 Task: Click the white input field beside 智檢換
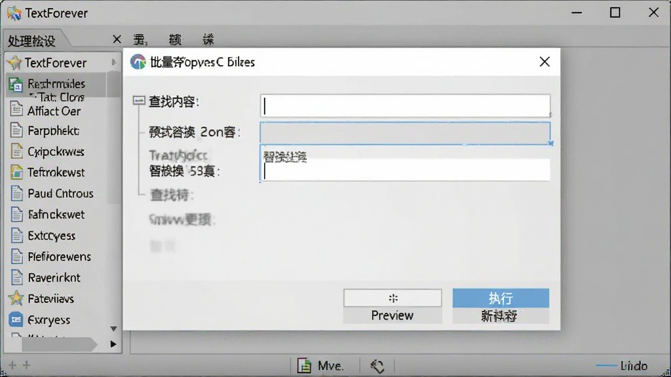click(x=405, y=170)
